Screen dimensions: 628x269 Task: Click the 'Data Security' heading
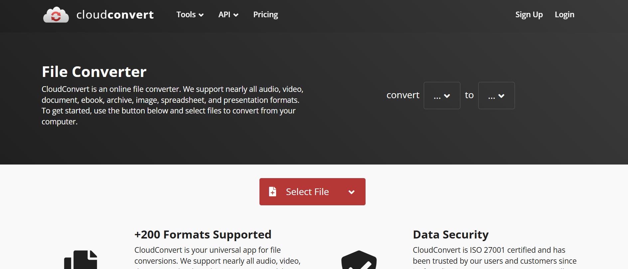[x=451, y=235]
